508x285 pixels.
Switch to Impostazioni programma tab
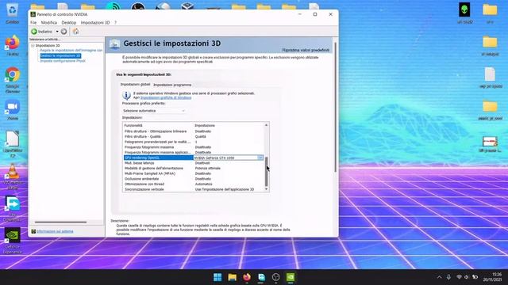pos(172,85)
